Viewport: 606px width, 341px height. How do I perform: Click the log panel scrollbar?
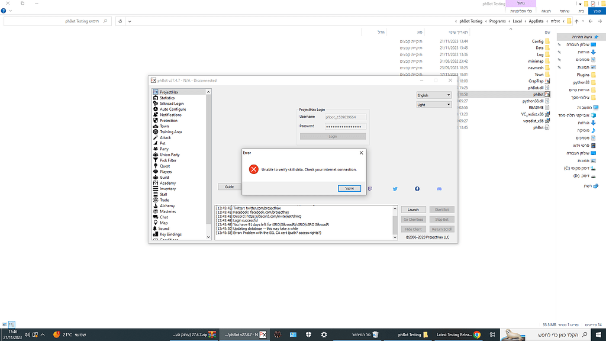pos(394,224)
